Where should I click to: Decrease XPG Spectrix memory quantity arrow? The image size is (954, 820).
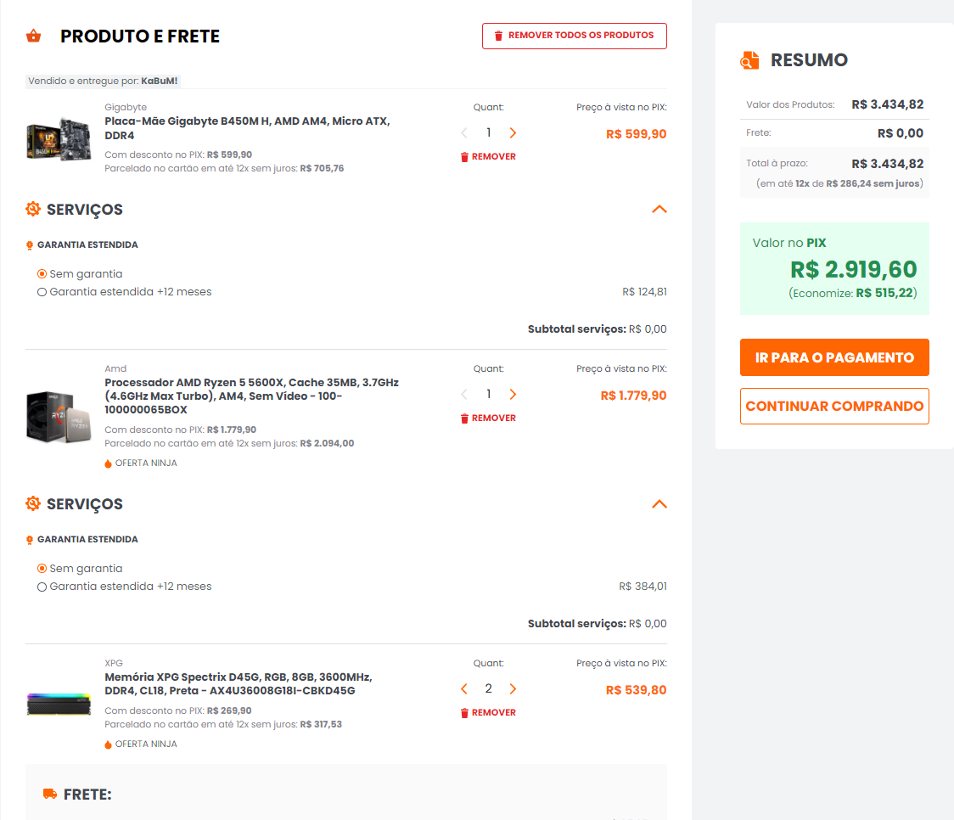coord(464,688)
